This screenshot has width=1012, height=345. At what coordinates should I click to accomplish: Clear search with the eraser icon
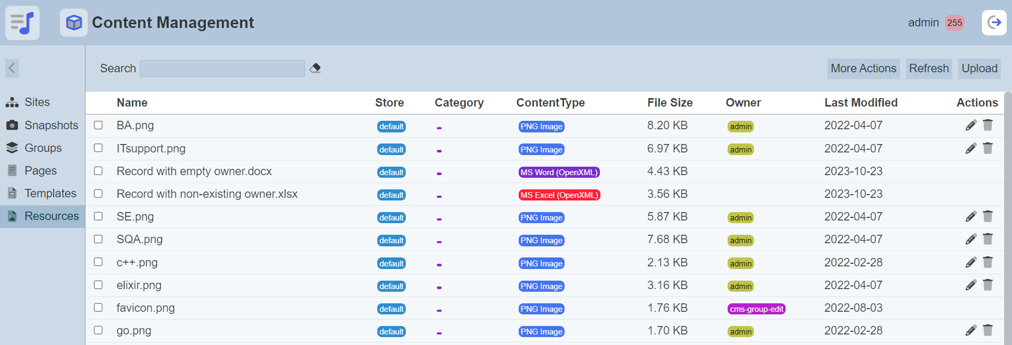pyautogui.click(x=315, y=68)
